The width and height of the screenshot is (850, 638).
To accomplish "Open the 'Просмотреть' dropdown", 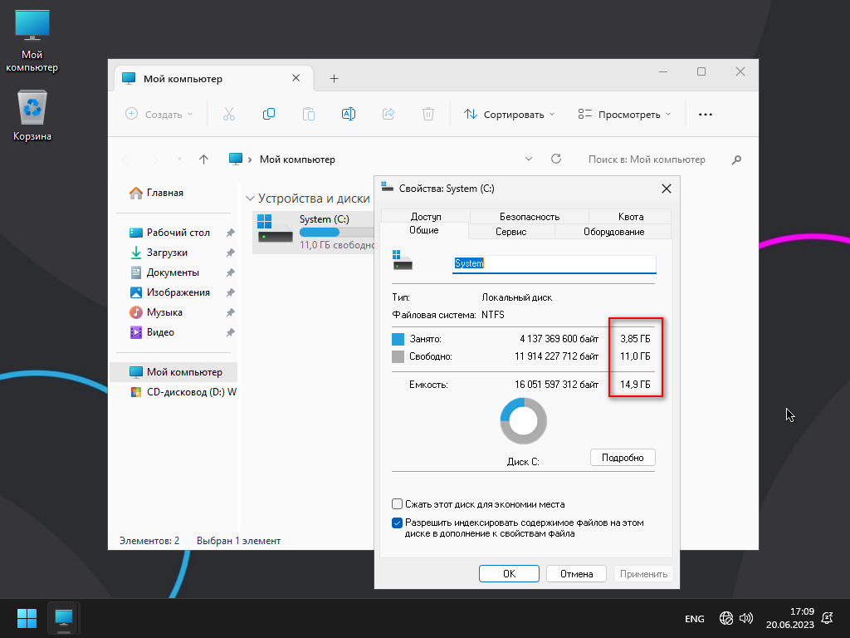I will (x=624, y=115).
